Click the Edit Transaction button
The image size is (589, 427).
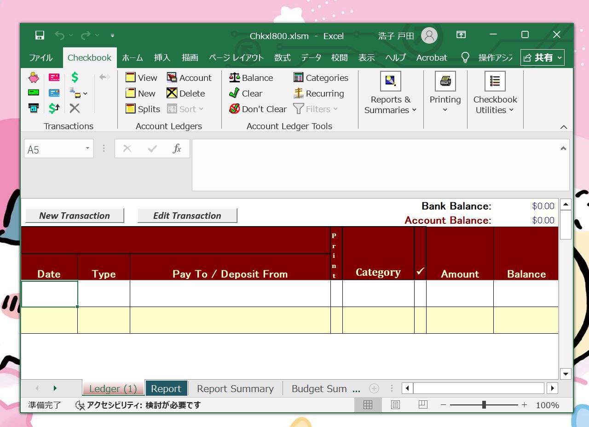[x=187, y=216]
